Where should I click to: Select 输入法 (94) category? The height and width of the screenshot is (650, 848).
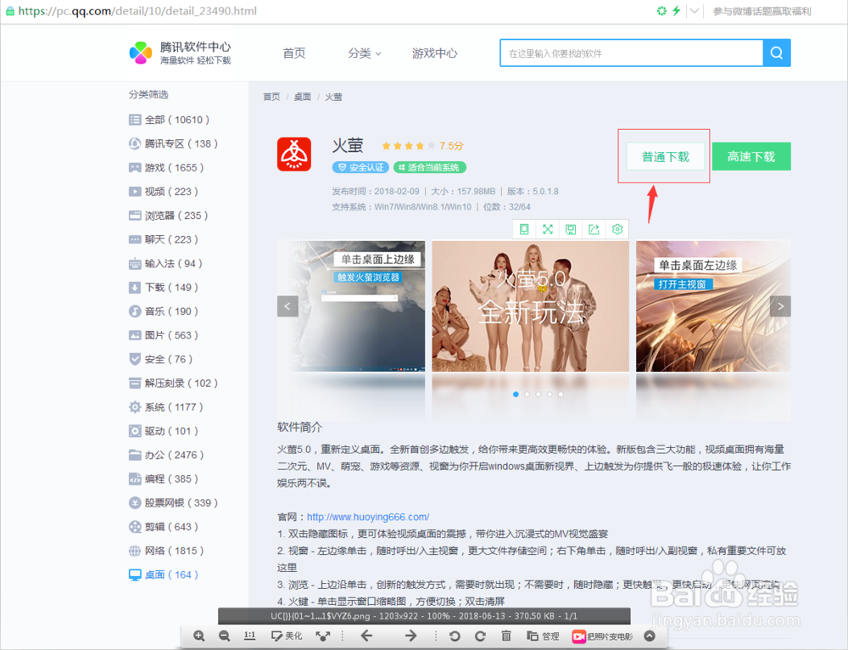click(165, 264)
